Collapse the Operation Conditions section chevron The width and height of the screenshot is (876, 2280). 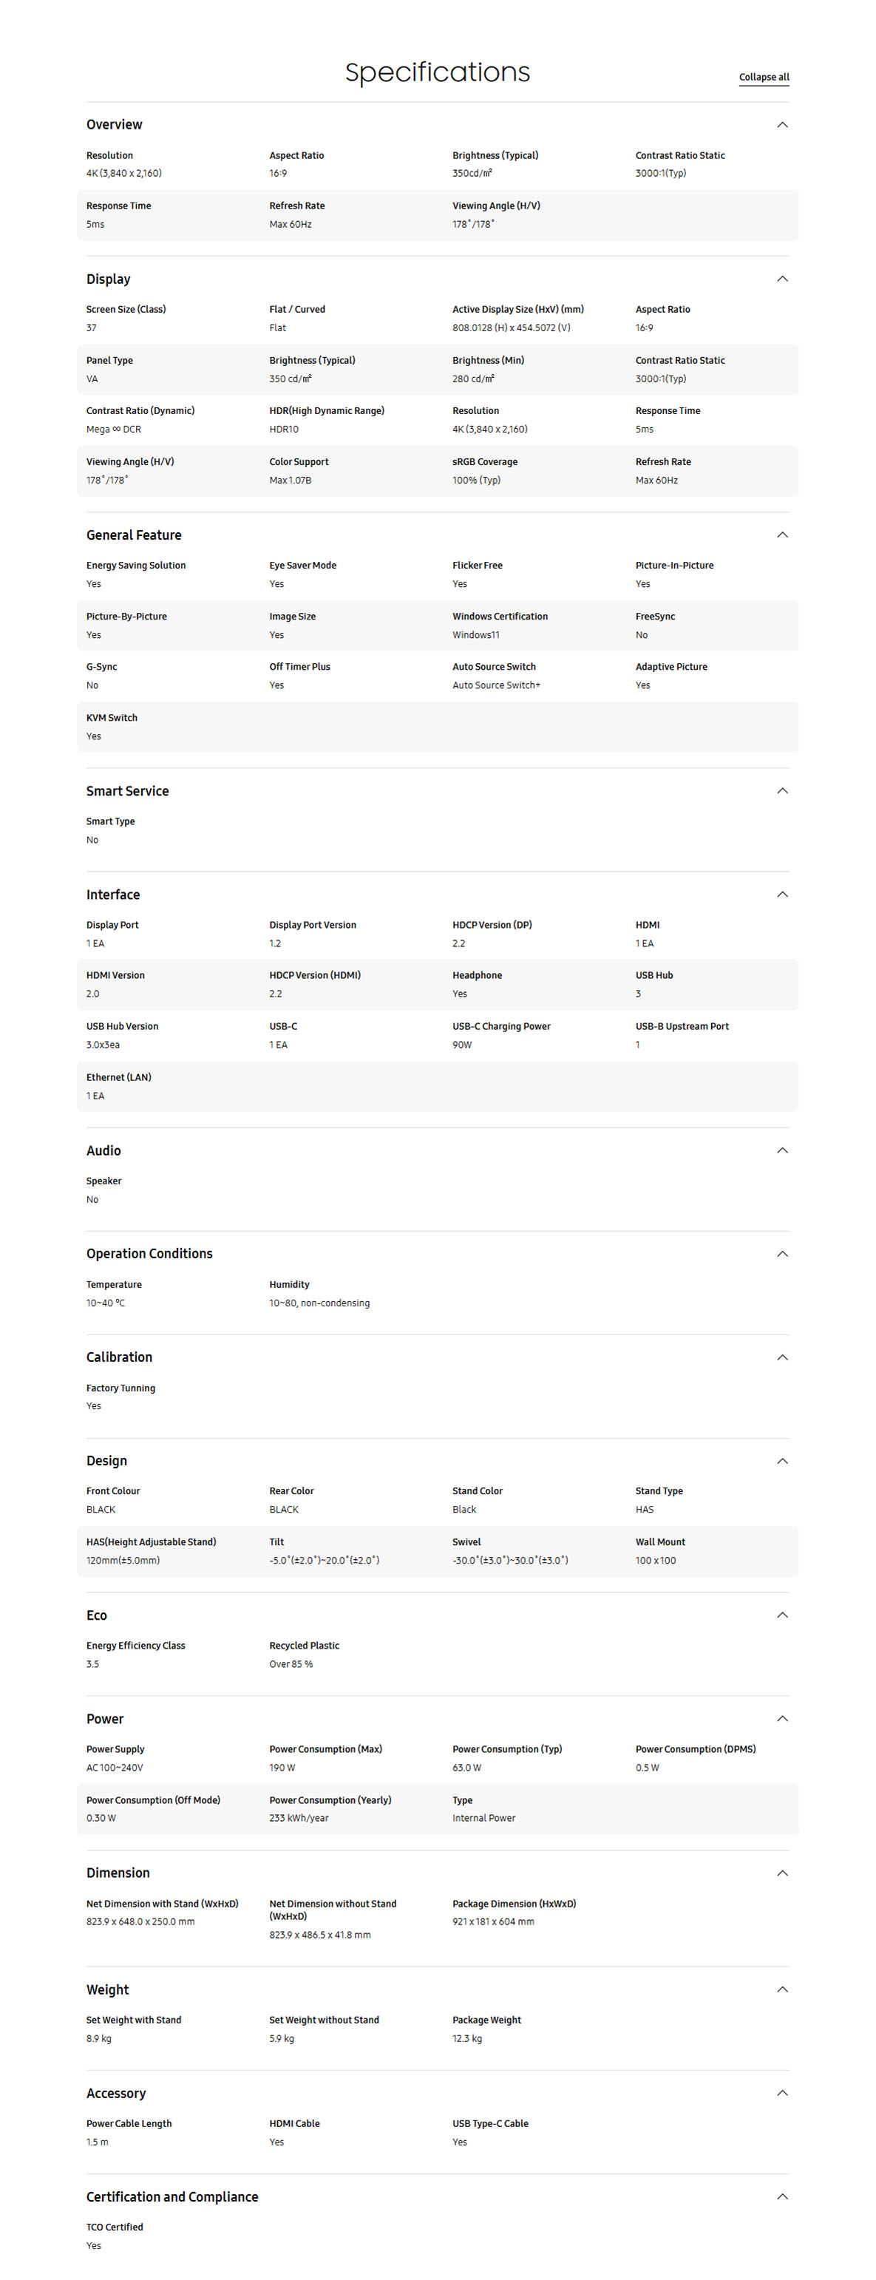pyautogui.click(x=782, y=1253)
